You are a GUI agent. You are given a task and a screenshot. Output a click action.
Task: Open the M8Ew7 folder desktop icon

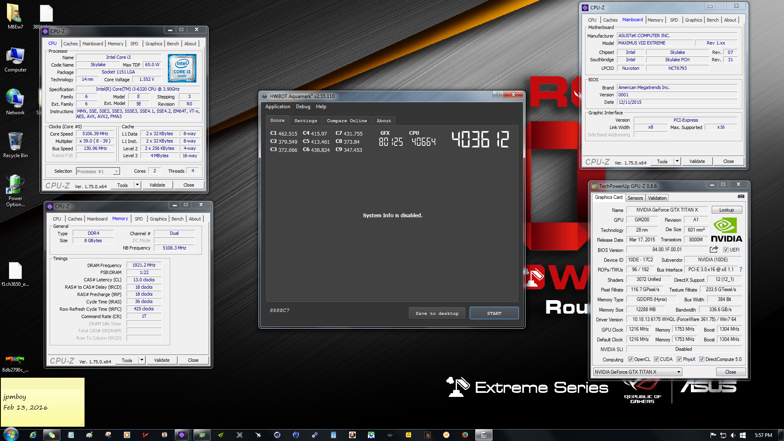coord(15,16)
